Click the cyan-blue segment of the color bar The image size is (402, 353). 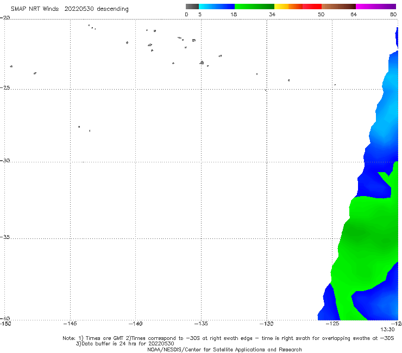tap(217, 7)
